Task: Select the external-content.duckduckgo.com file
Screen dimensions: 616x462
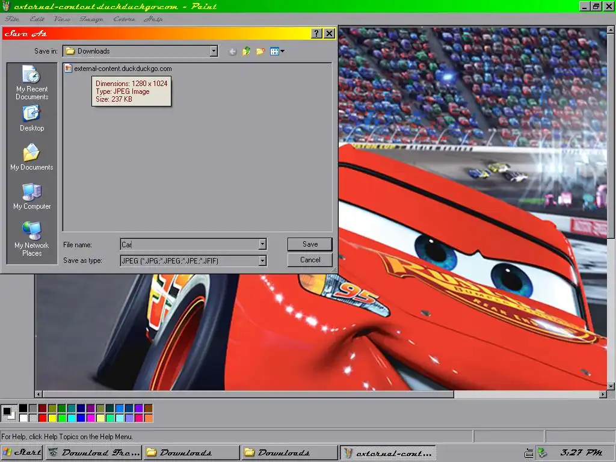Action: [123, 69]
